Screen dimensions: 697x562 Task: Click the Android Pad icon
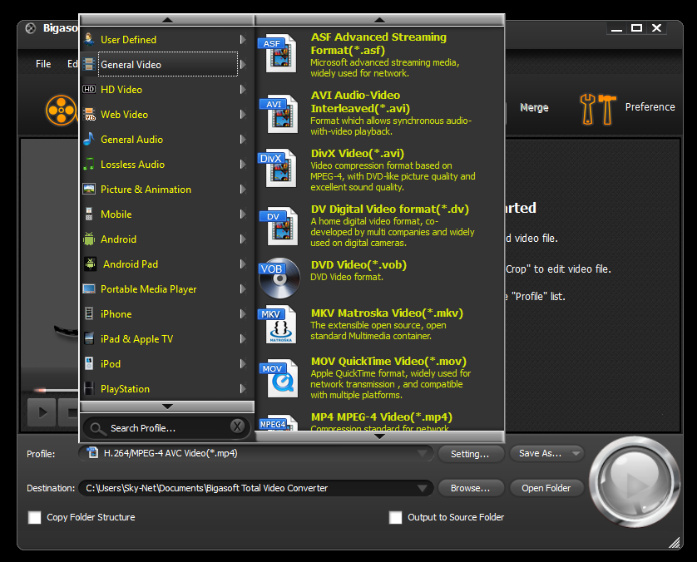(90, 264)
